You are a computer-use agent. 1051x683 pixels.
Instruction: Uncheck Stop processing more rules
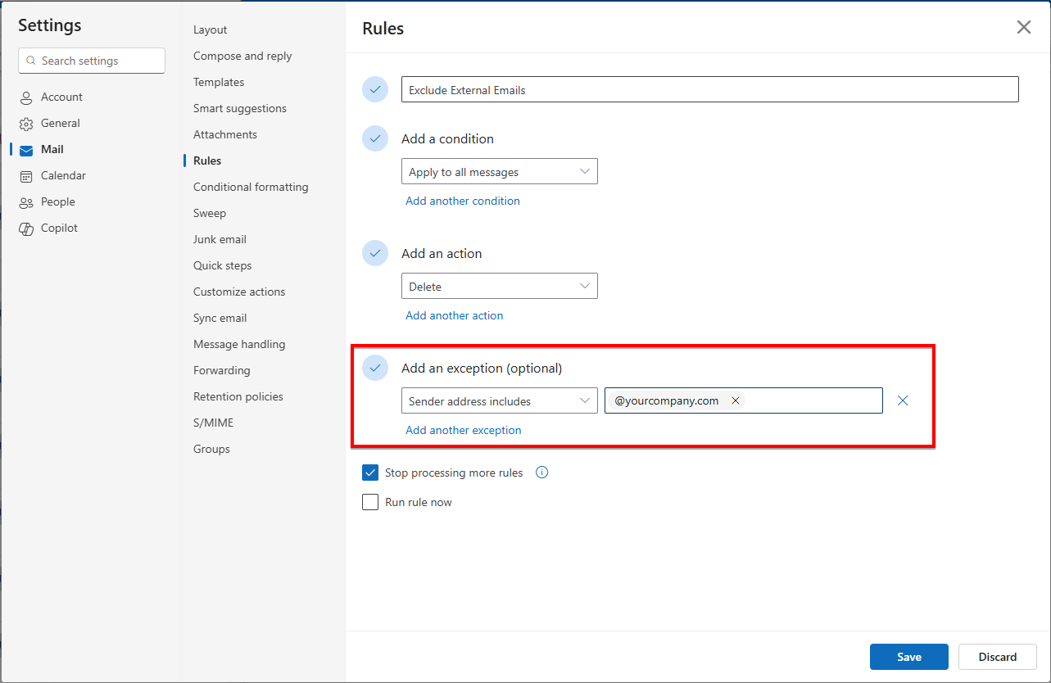[370, 473]
